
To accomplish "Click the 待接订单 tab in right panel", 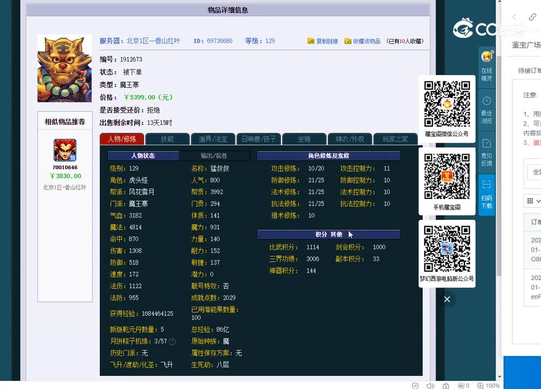I will coord(529,71).
